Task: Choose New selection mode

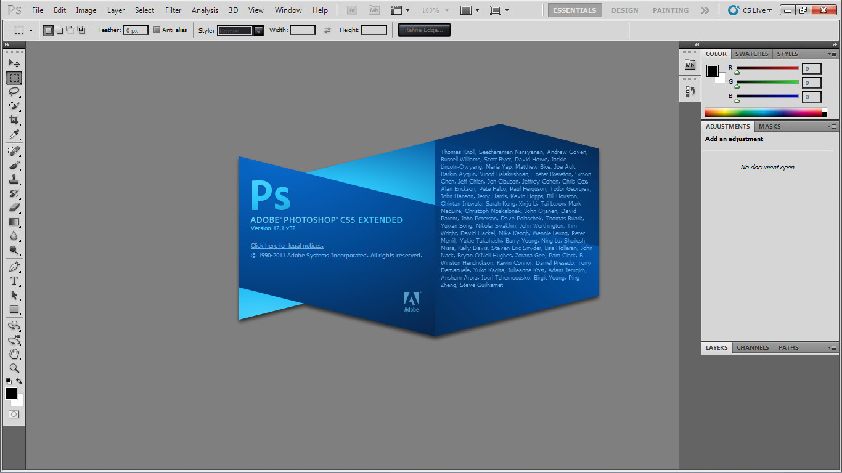Action: tap(48, 30)
